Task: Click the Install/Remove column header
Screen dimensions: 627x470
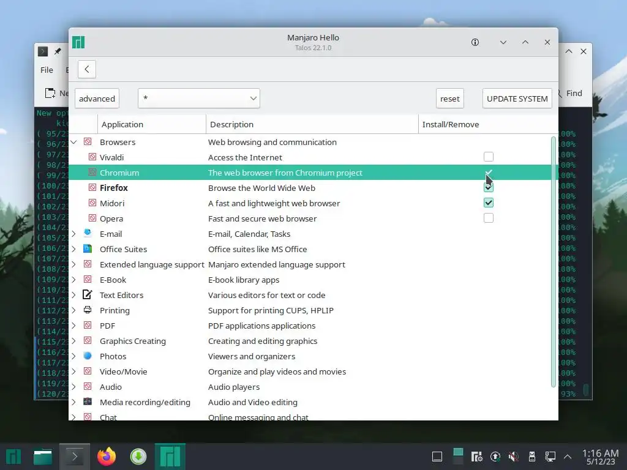Action: pos(488,124)
